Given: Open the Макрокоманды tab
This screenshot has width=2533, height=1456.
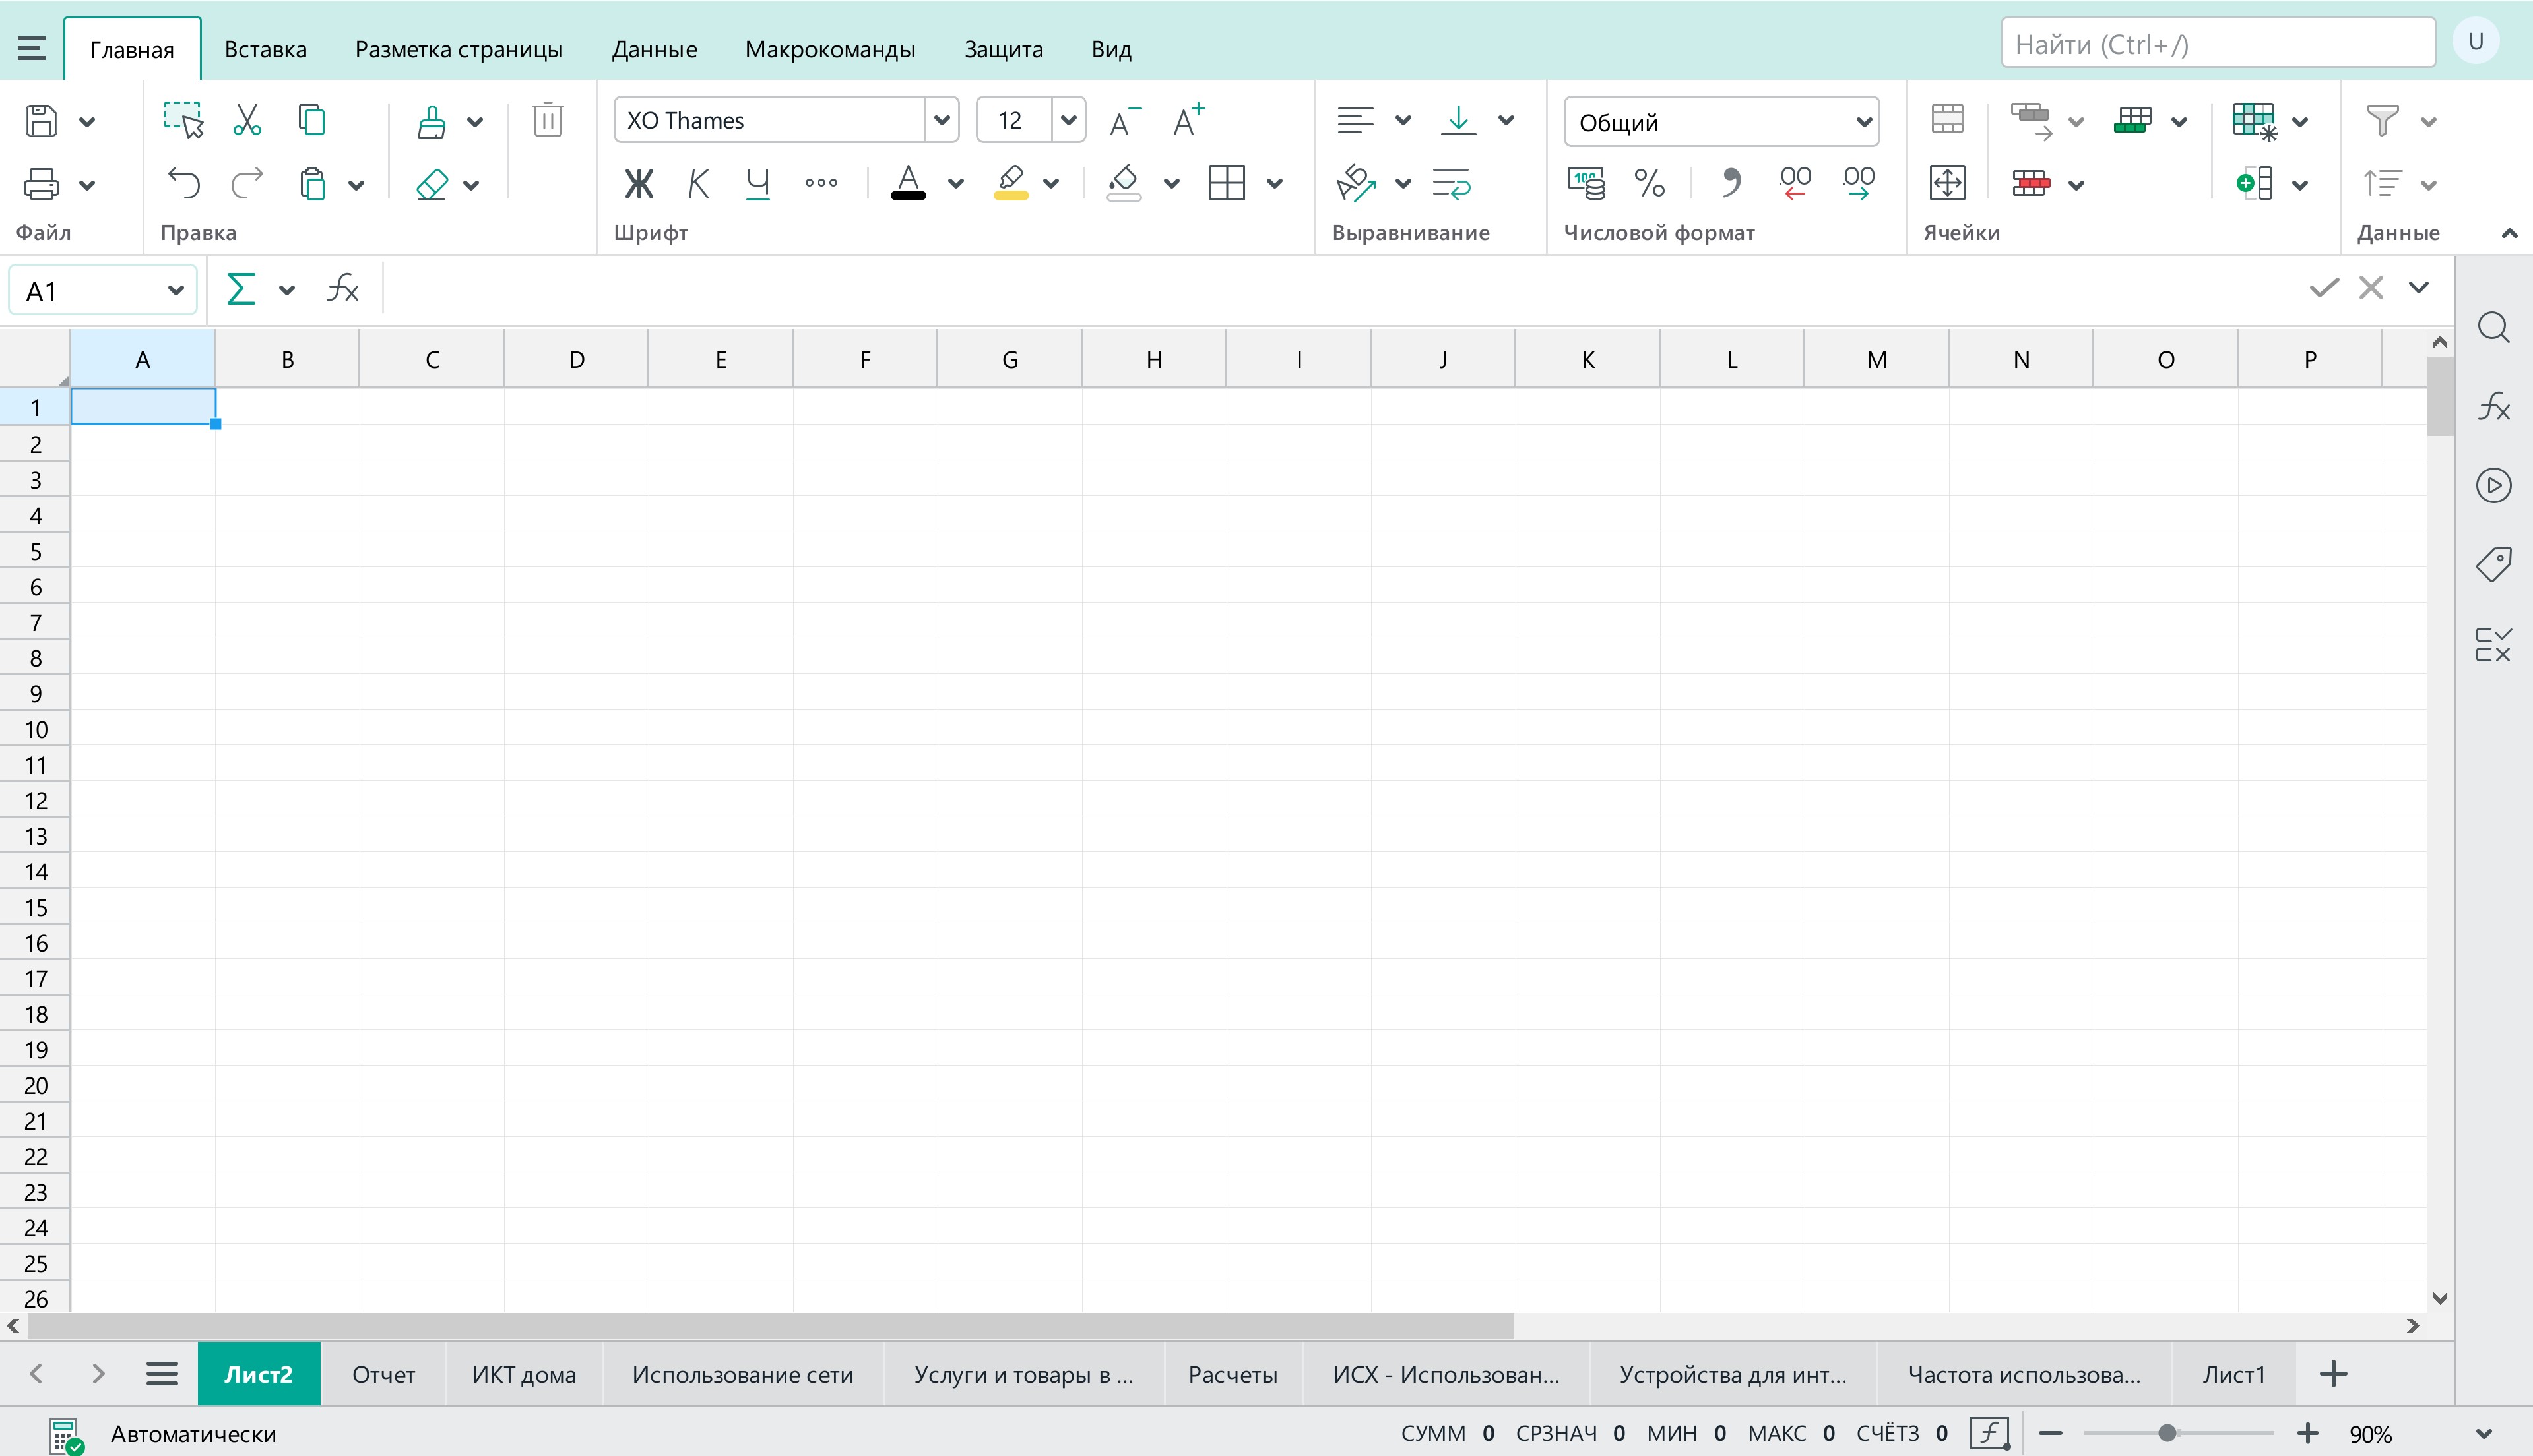Looking at the screenshot, I should pyautogui.click(x=829, y=49).
